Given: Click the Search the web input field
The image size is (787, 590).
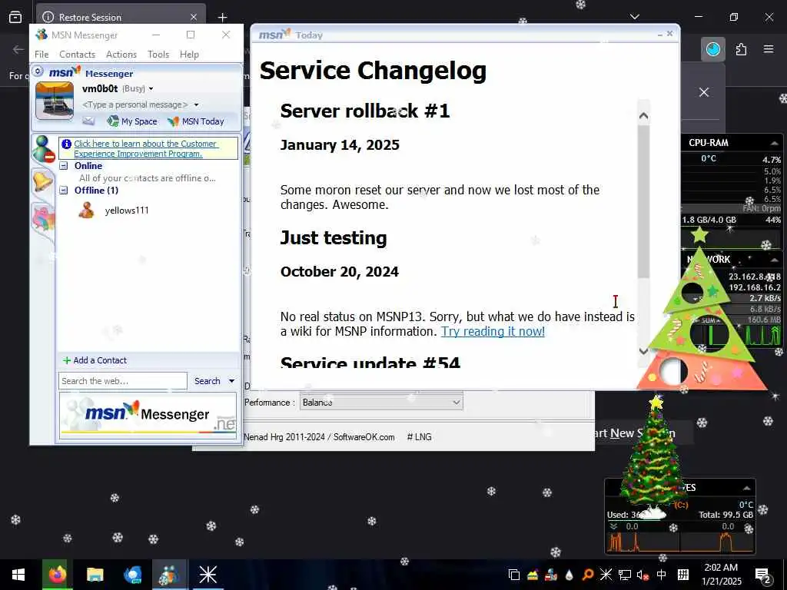Looking at the screenshot, I should [x=123, y=381].
